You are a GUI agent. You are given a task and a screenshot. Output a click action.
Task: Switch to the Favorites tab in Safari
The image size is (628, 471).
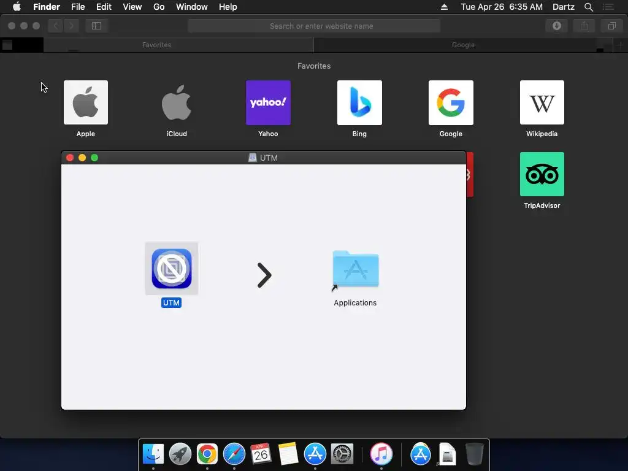(156, 45)
